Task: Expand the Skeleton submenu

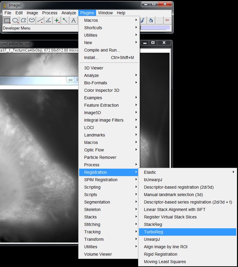Action: tap(109, 209)
